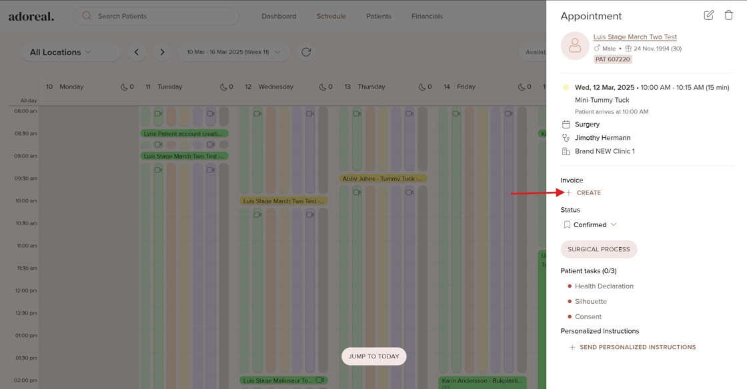This screenshot has width=747, height=389.
Task: Open Wednesday Luis Stage March Two Test appointment
Action: point(283,201)
